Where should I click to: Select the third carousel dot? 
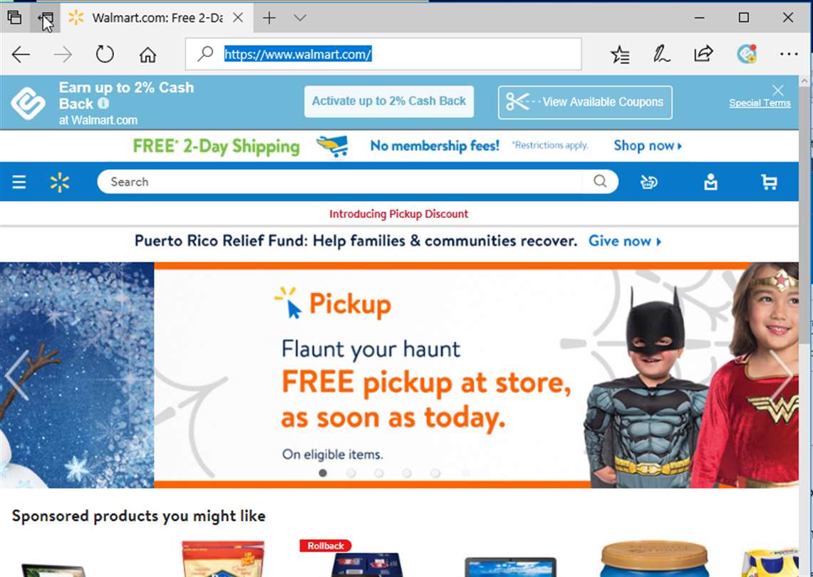pyautogui.click(x=379, y=473)
